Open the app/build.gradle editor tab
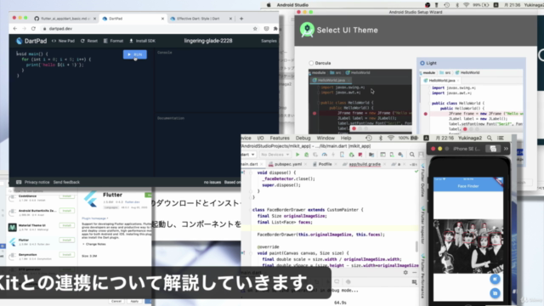 click(365, 164)
